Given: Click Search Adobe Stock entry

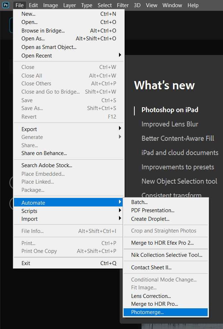Looking at the screenshot, I should pyautogui.click(x=47, y=165).
